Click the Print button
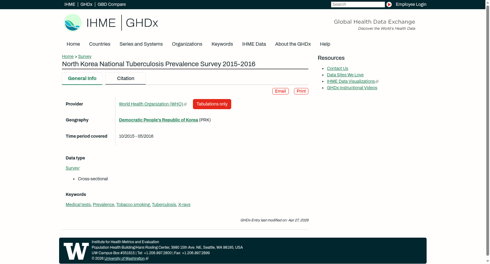The height and width of the screenshot is (264, 490). [x=301, y=91]
